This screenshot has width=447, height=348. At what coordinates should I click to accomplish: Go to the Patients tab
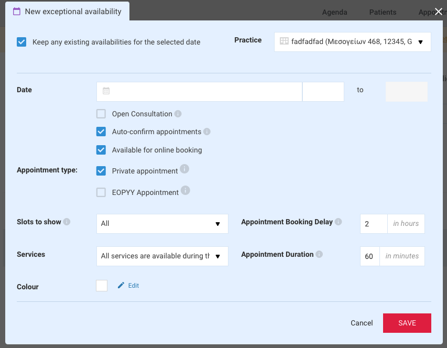[383, 12]
